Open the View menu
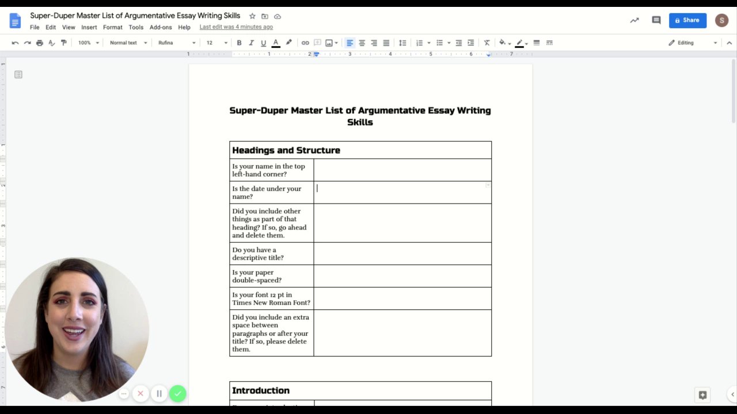The image size is (737, 414). 69,27
